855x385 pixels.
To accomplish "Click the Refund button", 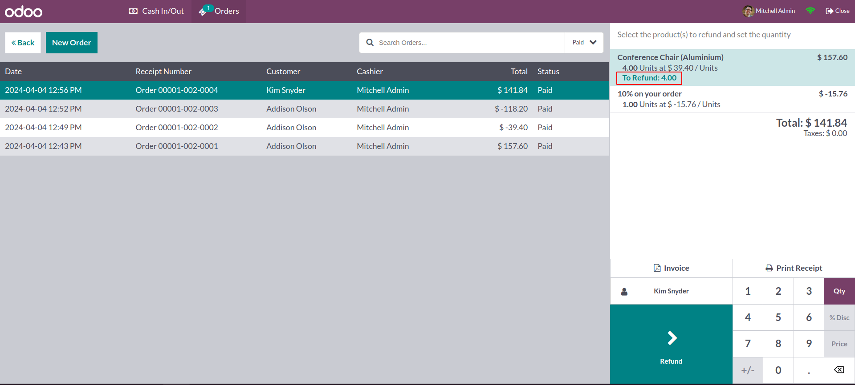I will [x=672, y=344].
